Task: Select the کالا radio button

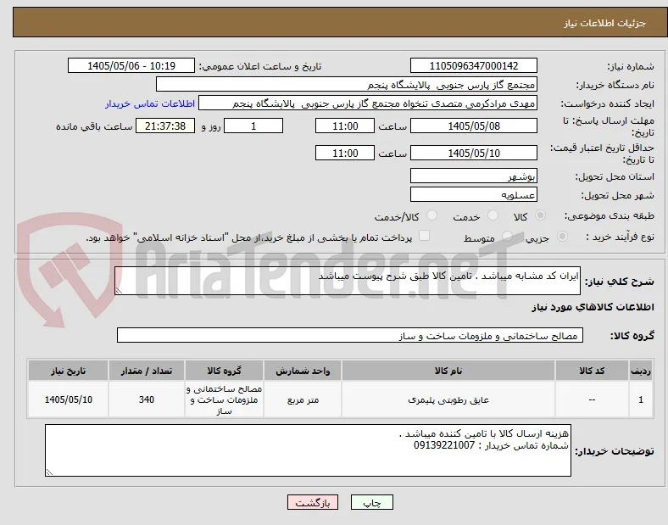Action: coord(540,215)
